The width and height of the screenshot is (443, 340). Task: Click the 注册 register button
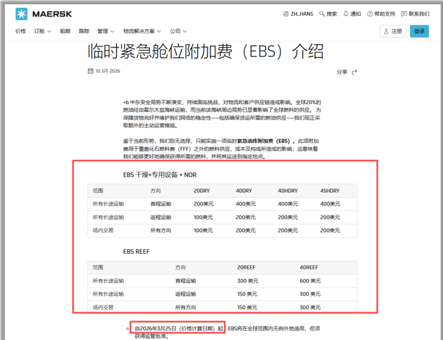(x=393, y=31)
